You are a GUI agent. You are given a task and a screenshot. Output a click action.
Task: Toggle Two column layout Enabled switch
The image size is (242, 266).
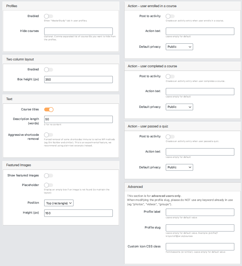(49, 69)
